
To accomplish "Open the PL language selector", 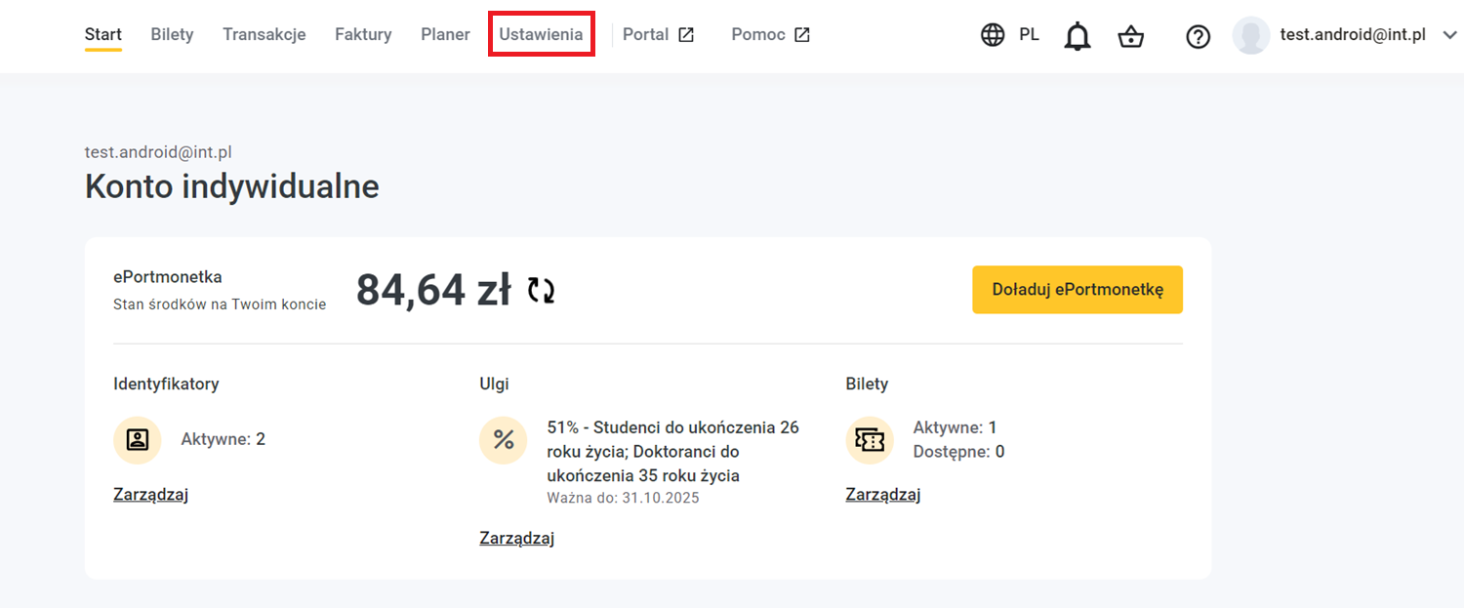I will pyautogui.click(x=1029, y=35).
